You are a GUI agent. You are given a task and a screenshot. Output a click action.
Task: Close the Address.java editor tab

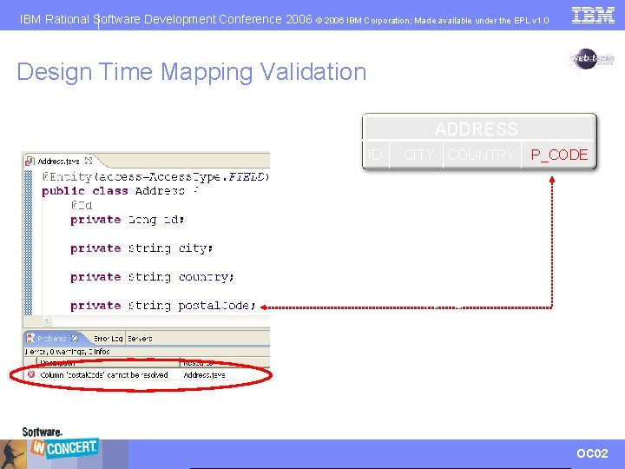pyautogui.click(x=89, y=161)
